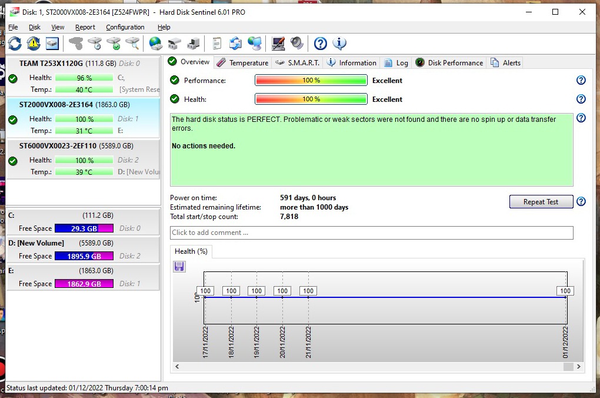Open the report document icon in toolbar
The image size is (600, 398).
[x=217, y=43]
